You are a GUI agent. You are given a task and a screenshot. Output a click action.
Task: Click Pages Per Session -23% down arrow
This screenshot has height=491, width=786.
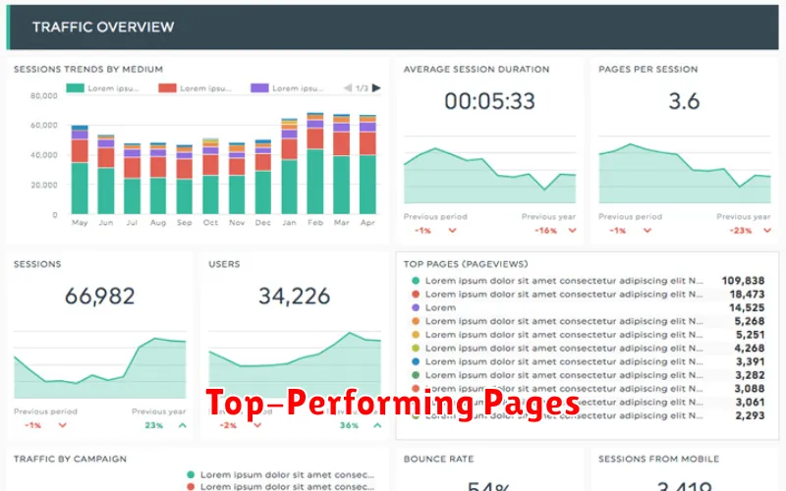tap(765, 231)
